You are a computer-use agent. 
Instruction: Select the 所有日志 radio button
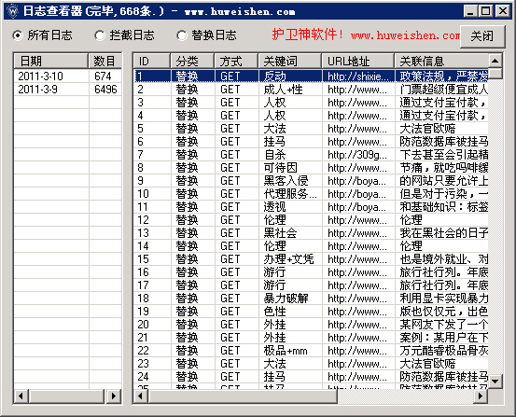pyautogui.click(x=18, y=35)
